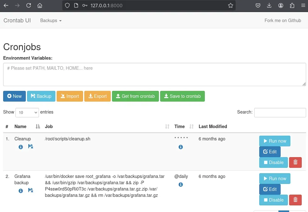The height and width of the screenshot is (212, 308).
Task: Click the flag icon under the Cleanup job
Action: [31, 147]
